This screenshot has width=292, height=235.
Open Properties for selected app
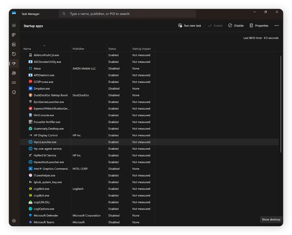coord(259,26)
